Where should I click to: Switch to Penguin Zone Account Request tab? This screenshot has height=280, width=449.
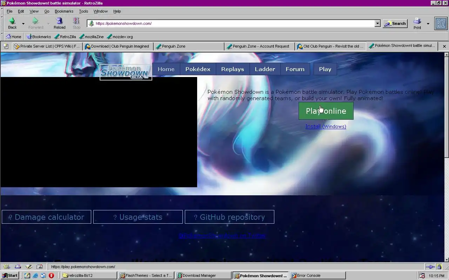[260, 46]
